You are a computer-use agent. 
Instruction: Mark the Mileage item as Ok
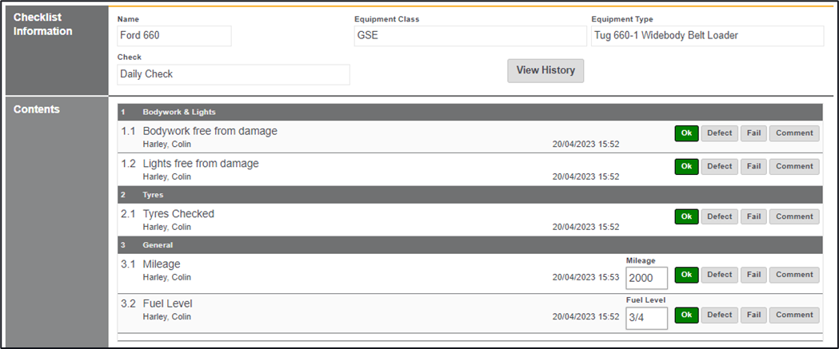[685, 275]
